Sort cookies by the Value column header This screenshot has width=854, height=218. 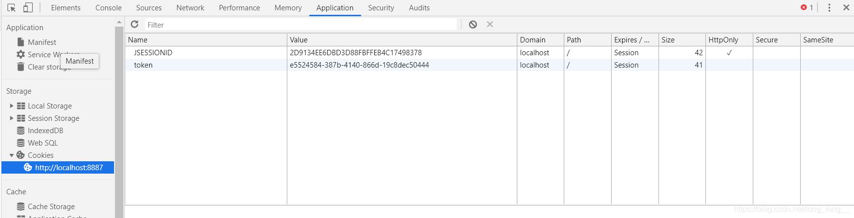point(402,40)
